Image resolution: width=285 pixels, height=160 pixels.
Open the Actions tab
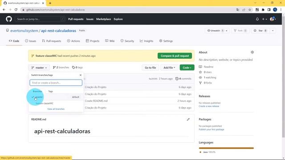click(x=73, y=41)
